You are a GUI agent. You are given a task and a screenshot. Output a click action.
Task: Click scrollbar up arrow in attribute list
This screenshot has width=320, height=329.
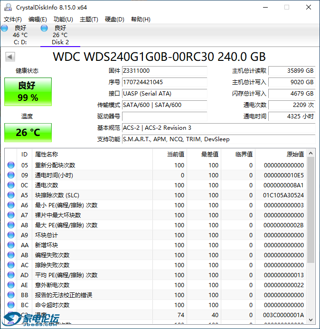tap(311, 154)
